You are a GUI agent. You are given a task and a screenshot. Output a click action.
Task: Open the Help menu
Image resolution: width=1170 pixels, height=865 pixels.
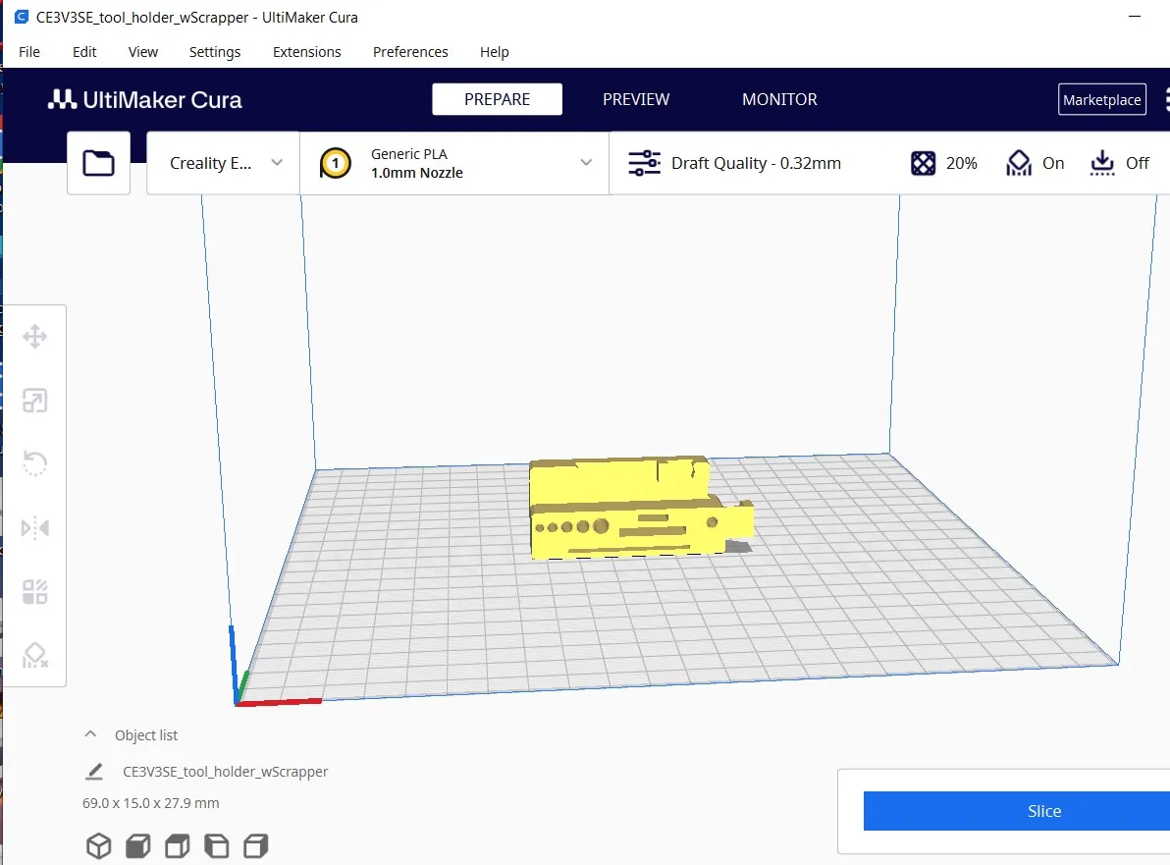point(494,51)
